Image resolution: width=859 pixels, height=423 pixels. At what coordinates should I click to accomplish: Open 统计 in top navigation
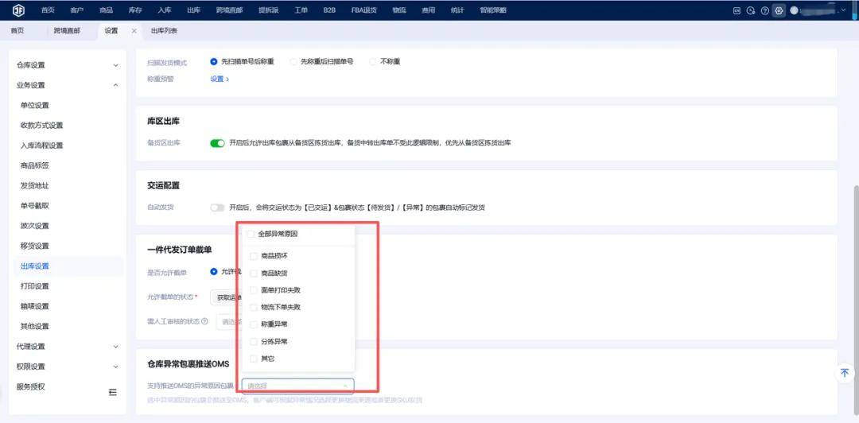click(457, 10)
